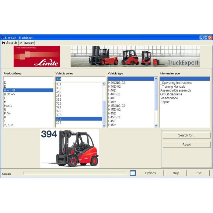213x213 pixels.
Task: Select vehicle type H45V
Action: pos(131,125)
